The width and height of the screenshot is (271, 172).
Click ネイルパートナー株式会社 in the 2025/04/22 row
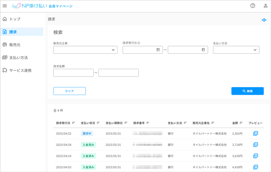click(x=210, y=133)
